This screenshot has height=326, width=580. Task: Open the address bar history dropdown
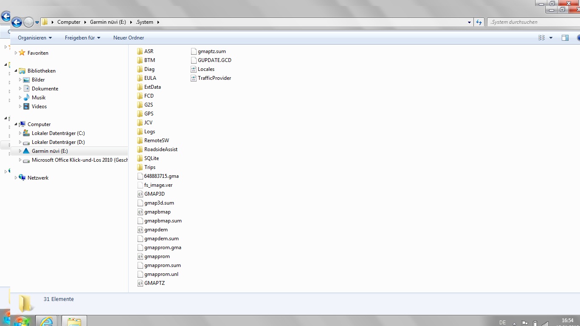click(469, 22)
